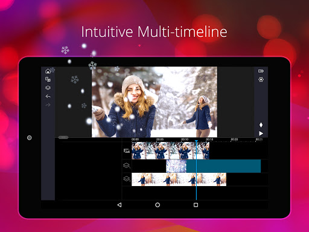Tap Android recent apps square button
The height and width of the screenshot is (232, 309).
click(196, 205)
